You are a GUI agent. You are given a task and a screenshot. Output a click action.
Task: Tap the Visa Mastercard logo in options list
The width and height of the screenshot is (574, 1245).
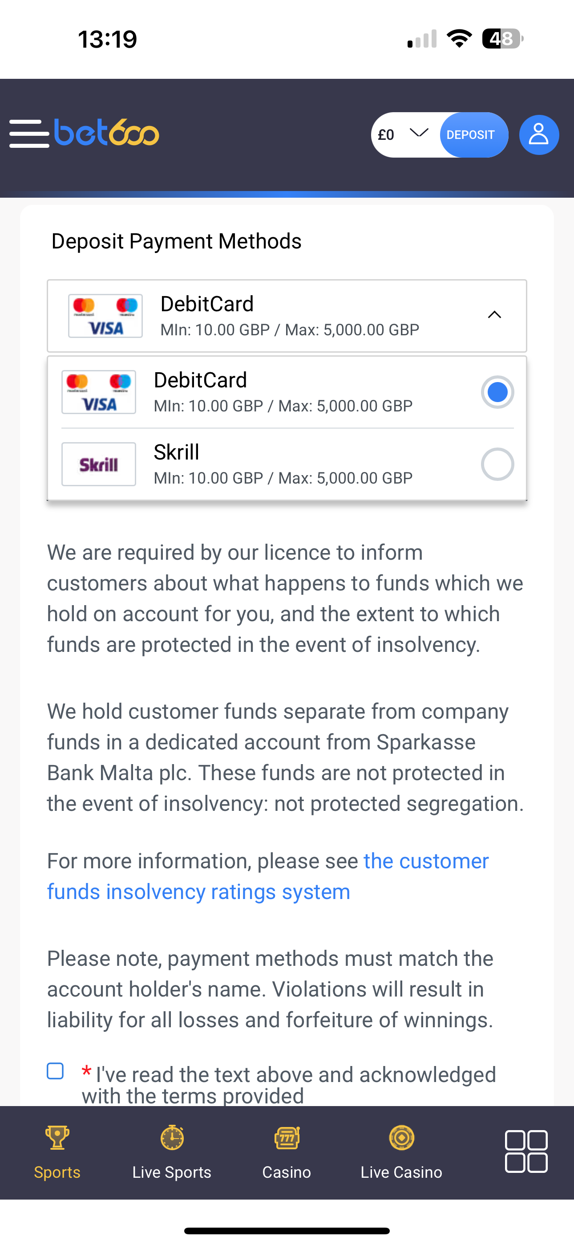pos(99,392)
